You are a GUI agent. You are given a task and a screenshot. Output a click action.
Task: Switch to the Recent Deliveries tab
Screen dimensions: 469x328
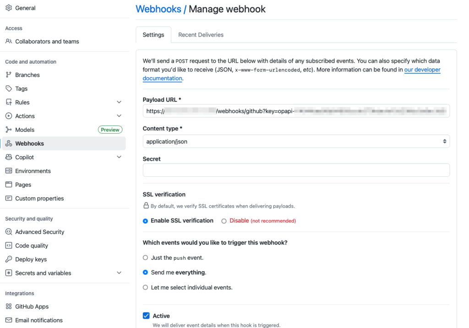pyautogui.click(x=201, y=35)
